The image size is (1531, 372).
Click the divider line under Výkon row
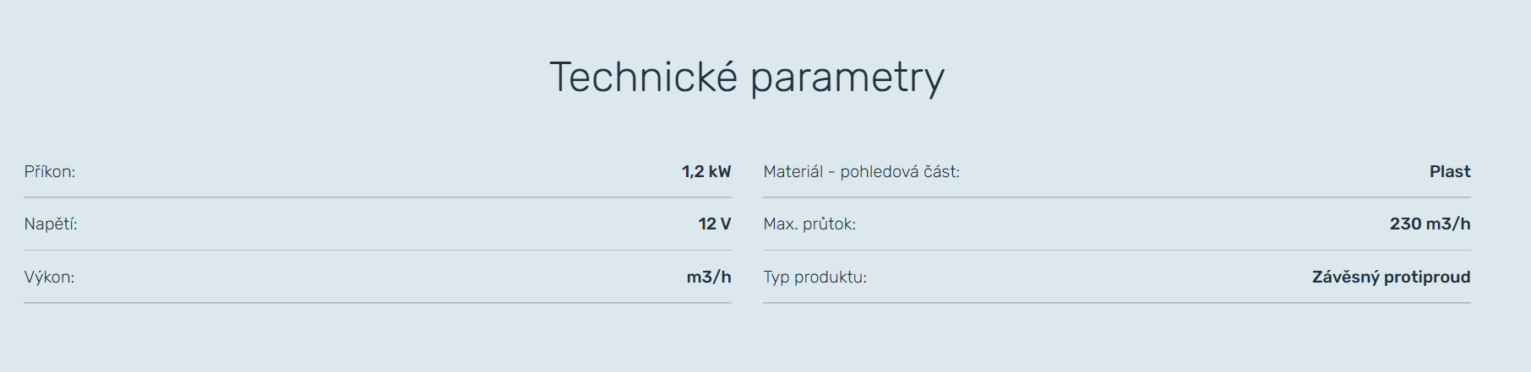coord(377,303)
